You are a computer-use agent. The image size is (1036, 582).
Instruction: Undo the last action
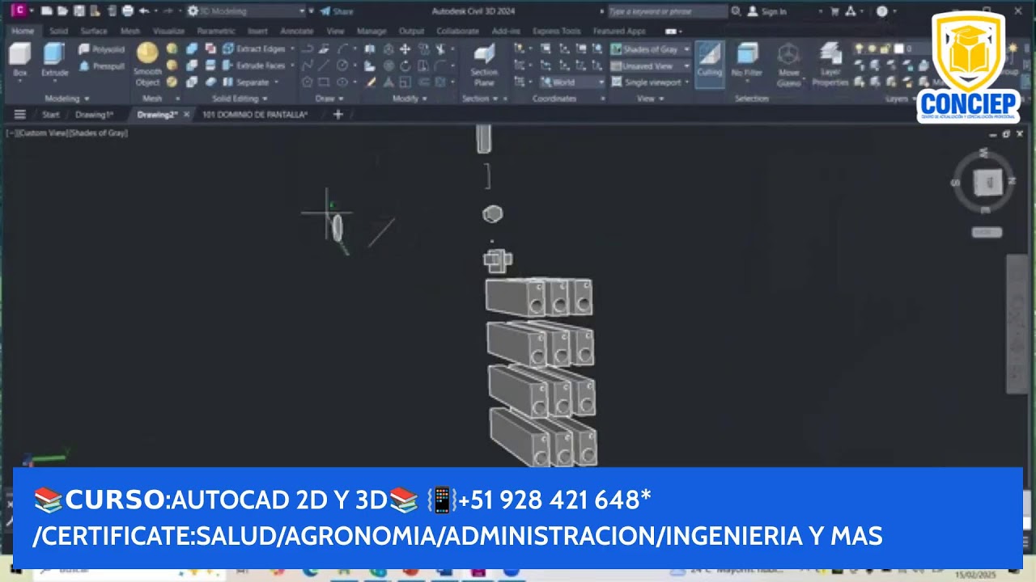pyautogui.click(x=144, y=11)
